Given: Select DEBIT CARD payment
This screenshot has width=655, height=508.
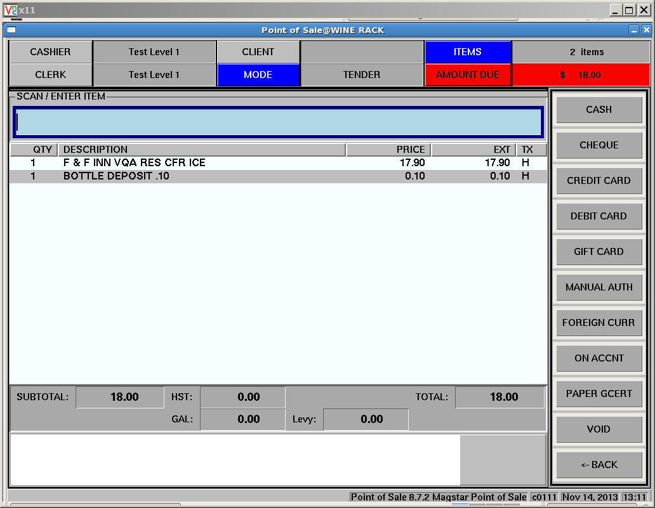Looking at the screenshot, I should coord(599,216).
